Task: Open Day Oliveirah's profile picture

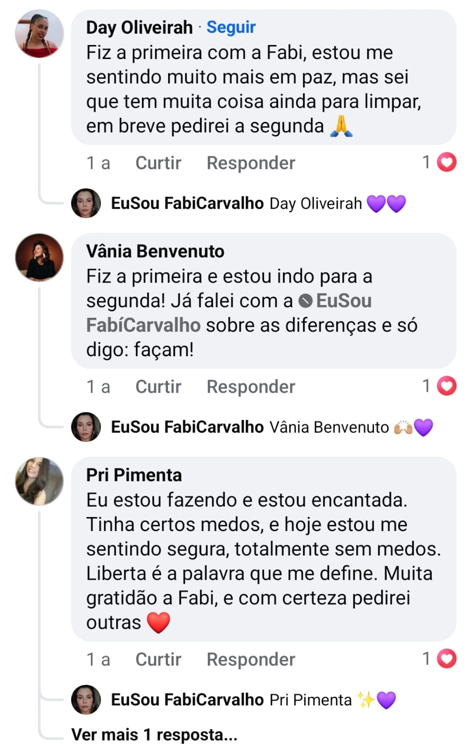Action: (39, 34)
